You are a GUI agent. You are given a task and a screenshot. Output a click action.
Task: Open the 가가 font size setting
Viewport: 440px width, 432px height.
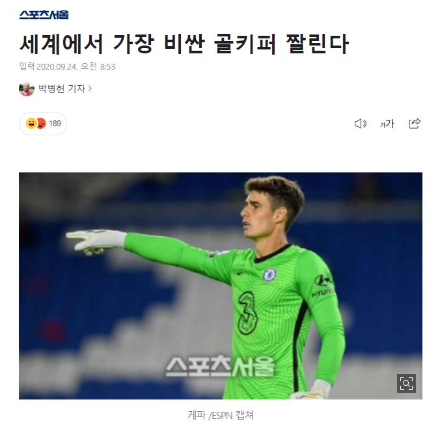[x=387, y=124]
